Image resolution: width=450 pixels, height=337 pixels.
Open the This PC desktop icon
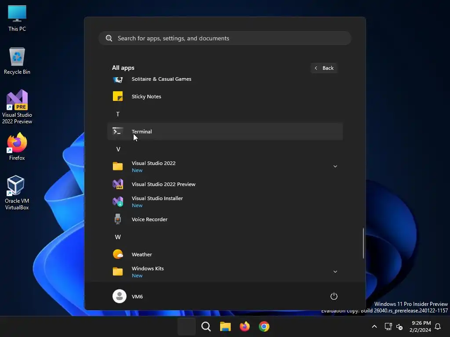tap(17, 18)
